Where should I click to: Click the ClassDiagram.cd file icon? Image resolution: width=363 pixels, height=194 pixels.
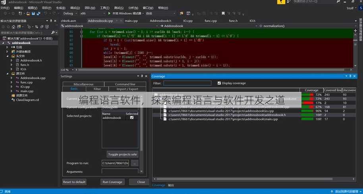click(x=13, y=100)
